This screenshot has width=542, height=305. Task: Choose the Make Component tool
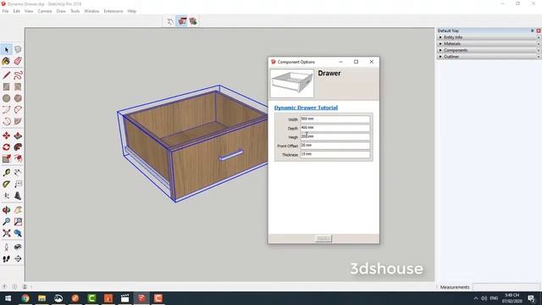[x=18, y=50]
